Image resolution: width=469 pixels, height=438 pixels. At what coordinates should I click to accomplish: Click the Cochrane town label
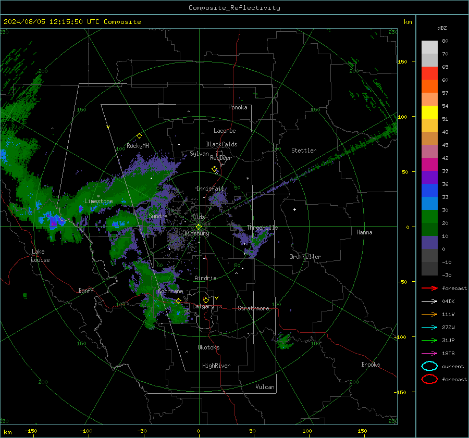point(170,291)
